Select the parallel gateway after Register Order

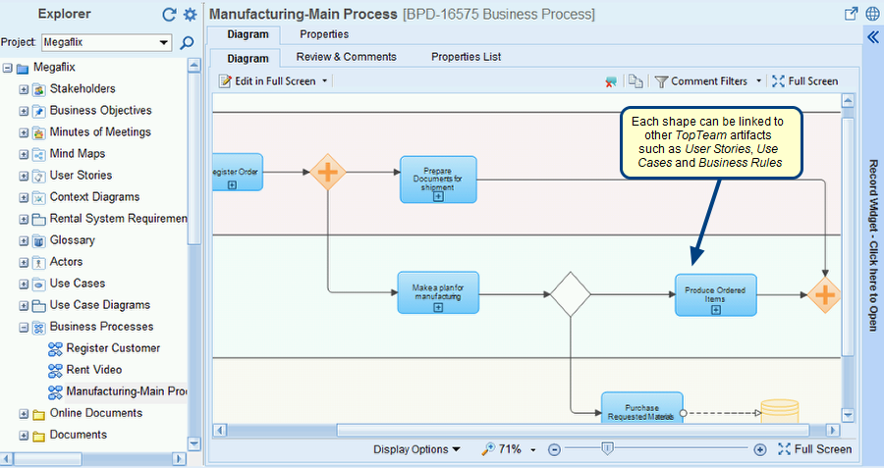point(327,172)
